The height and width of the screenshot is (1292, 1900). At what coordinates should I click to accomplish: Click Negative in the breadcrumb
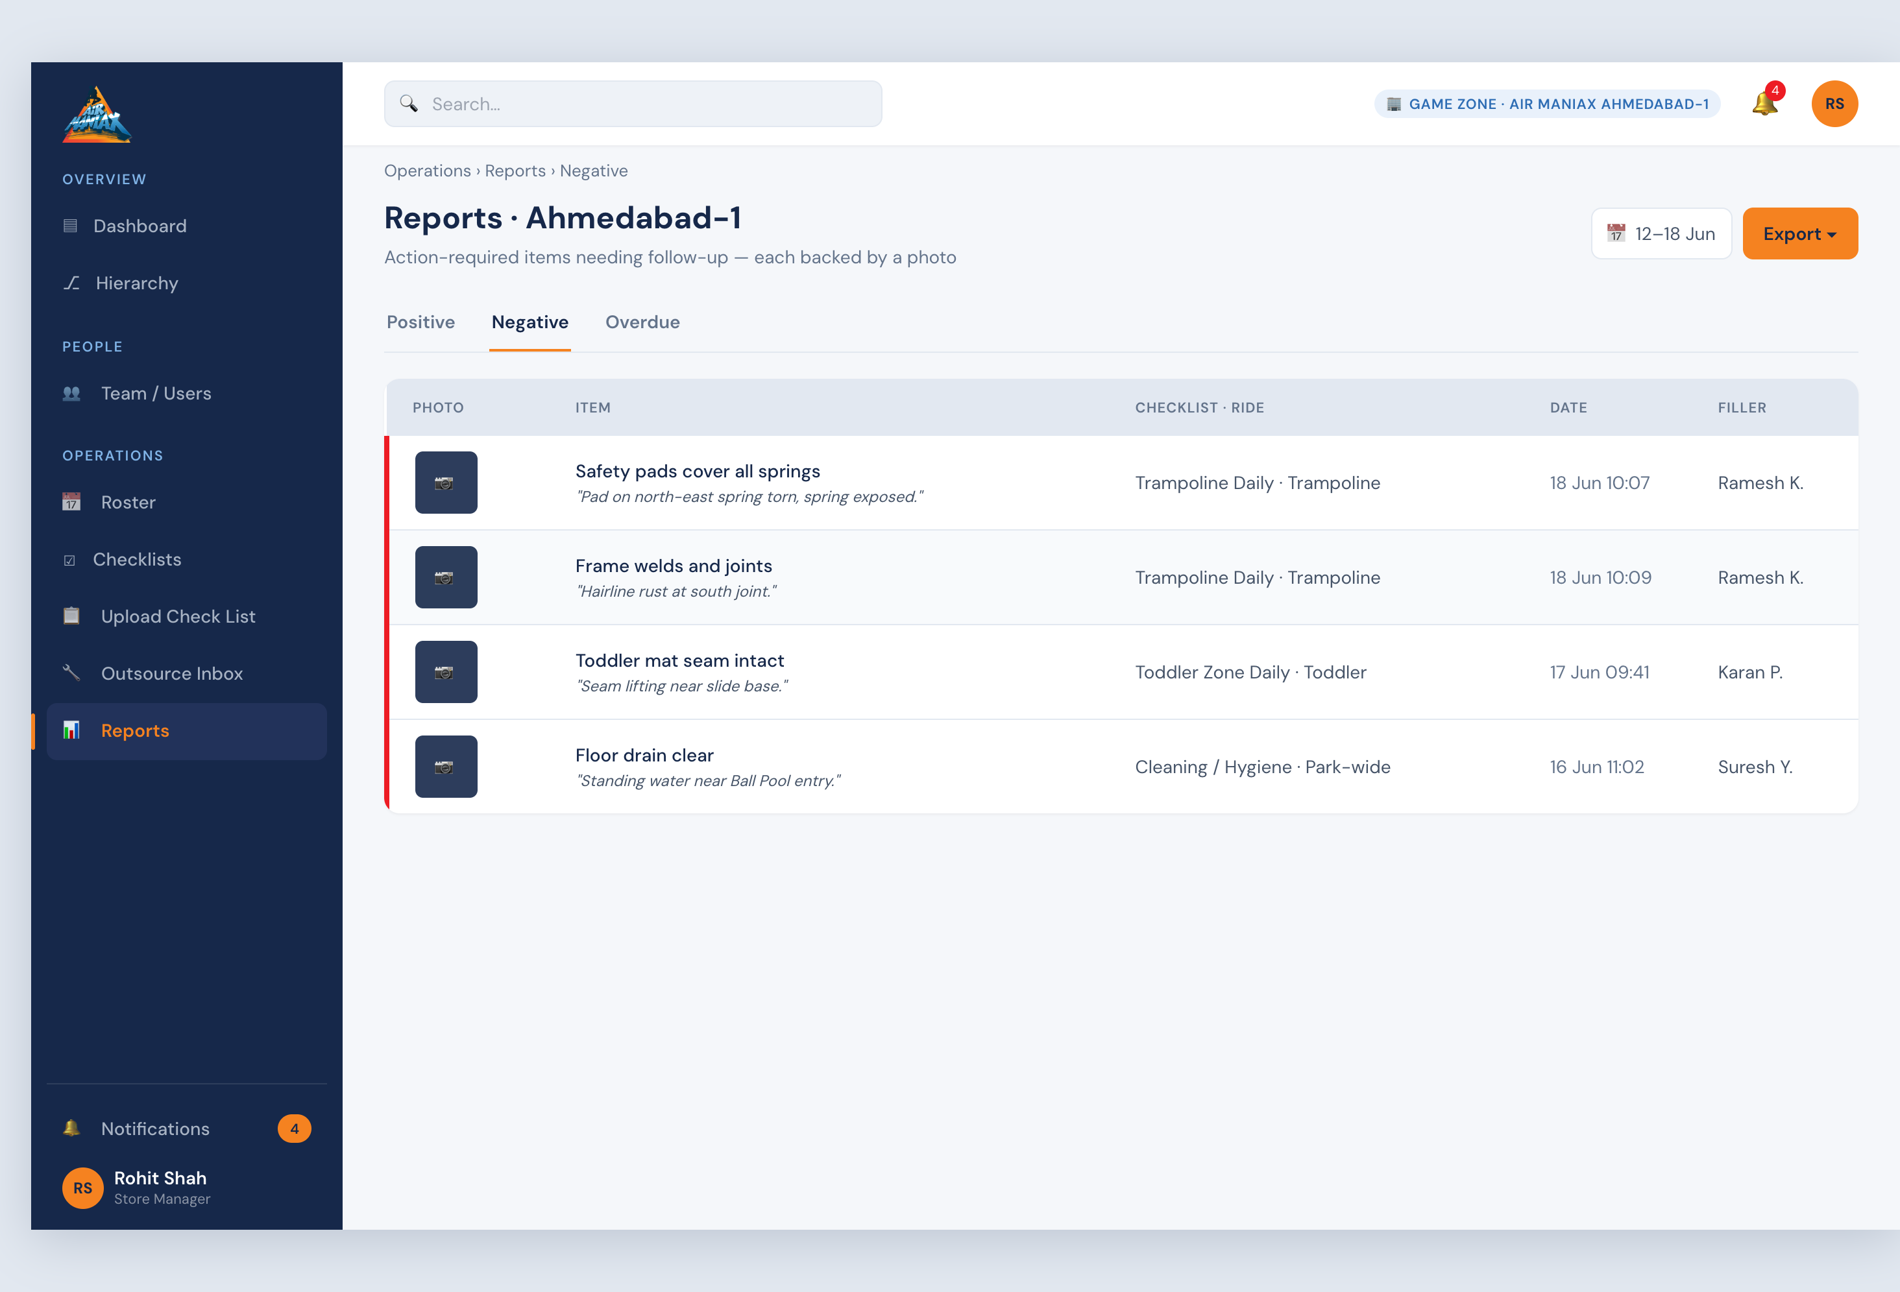coord(594,171)
